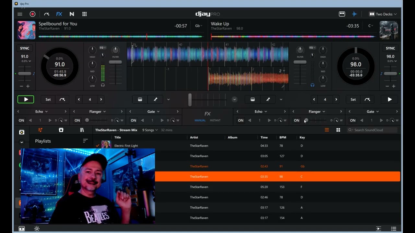Switch library to list view icon
Image resolution: width=415 pixels, height=233 pixels.
pos(327,130)
